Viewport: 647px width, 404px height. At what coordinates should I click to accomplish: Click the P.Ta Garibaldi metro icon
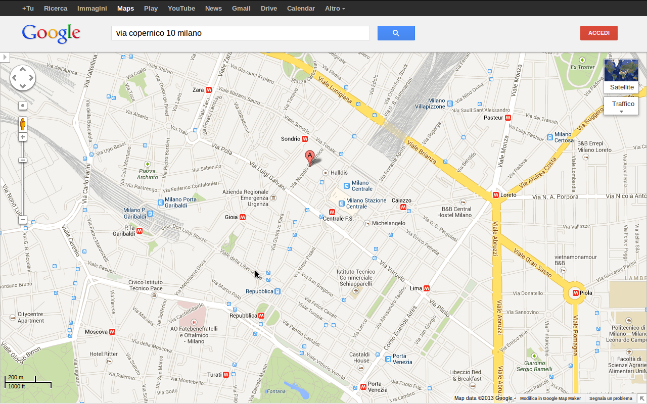point(140,231)
